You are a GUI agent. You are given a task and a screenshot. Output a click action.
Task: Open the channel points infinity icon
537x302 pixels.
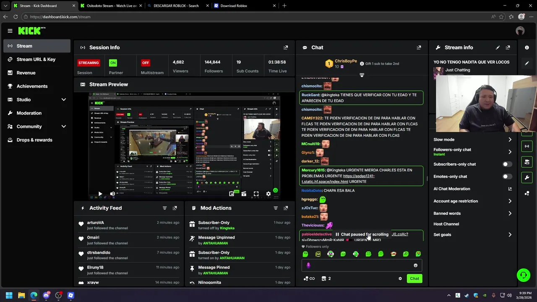[x=309, y=279]
